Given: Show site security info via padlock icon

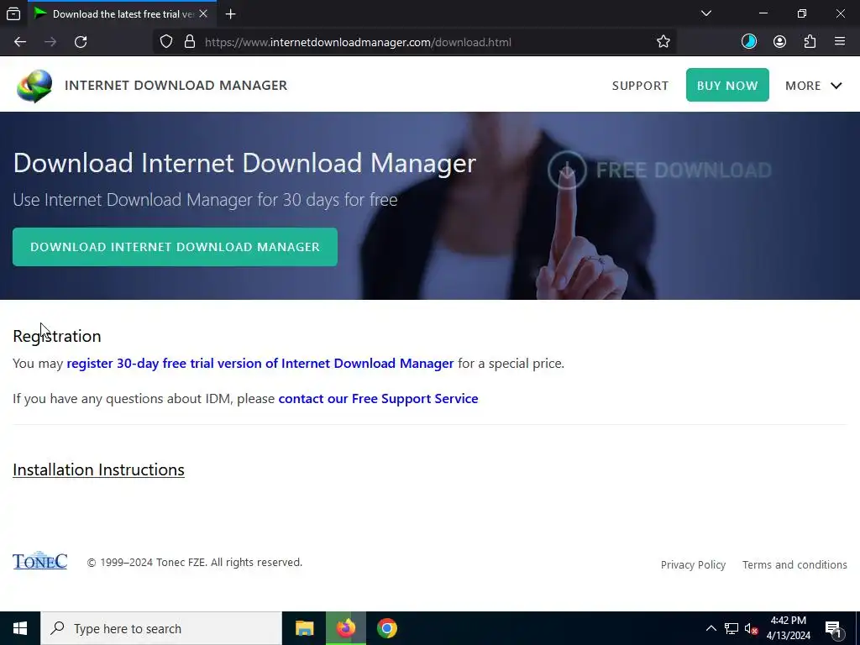Looking at the screenshot, I should (x=190, y=42).
